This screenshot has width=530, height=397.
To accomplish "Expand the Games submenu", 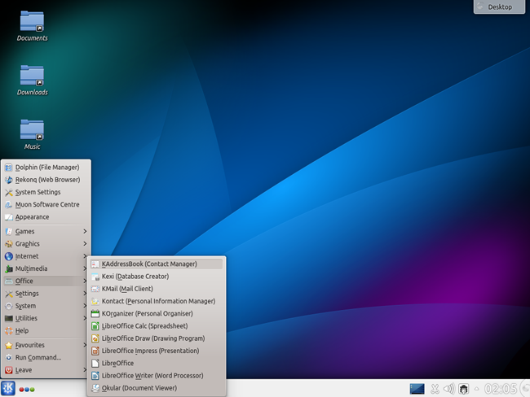I will [x=46, y=231].
